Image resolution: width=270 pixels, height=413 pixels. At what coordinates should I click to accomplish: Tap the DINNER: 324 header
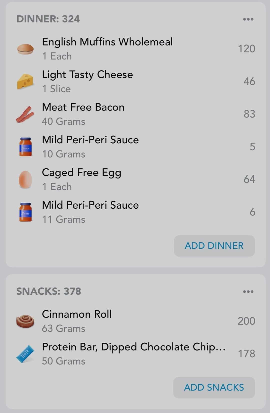point(48,19)
